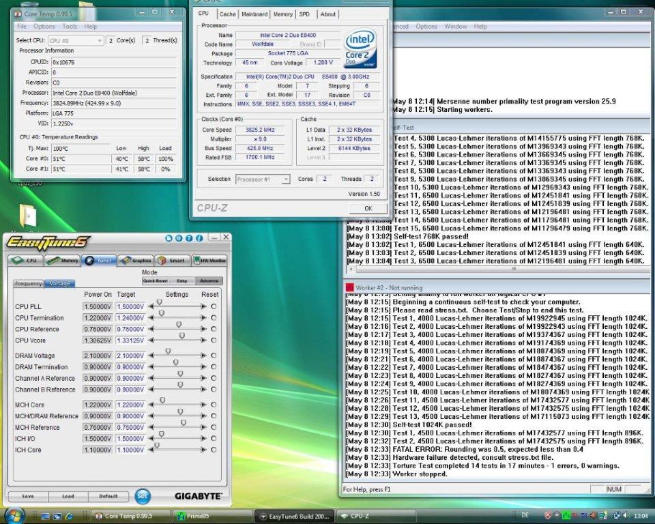Click the Save button in EasyTune6
This screenshot has width=655, height=524.
click(28, 496)
